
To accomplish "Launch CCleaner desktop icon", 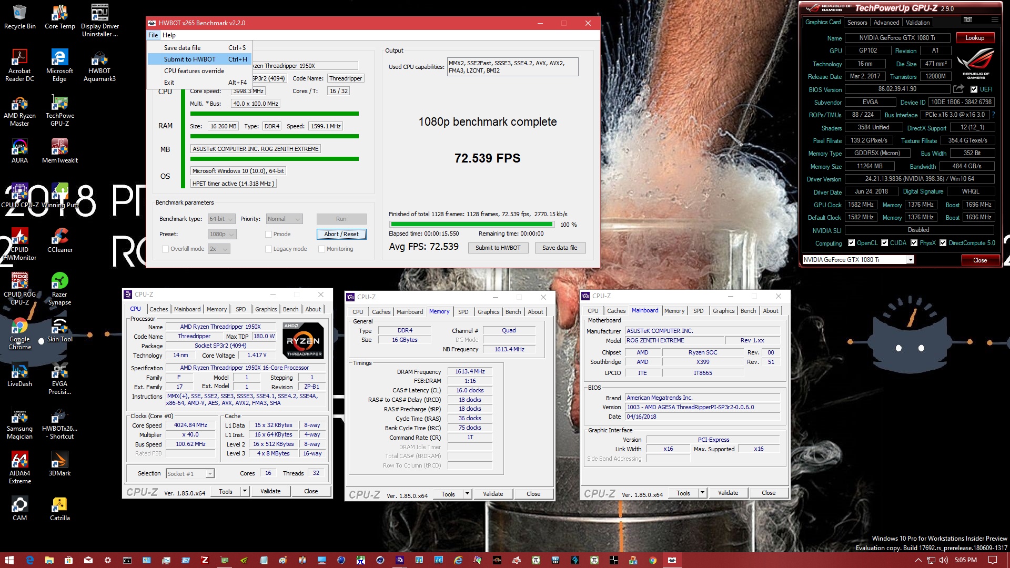I will click(x=59, y=240).
